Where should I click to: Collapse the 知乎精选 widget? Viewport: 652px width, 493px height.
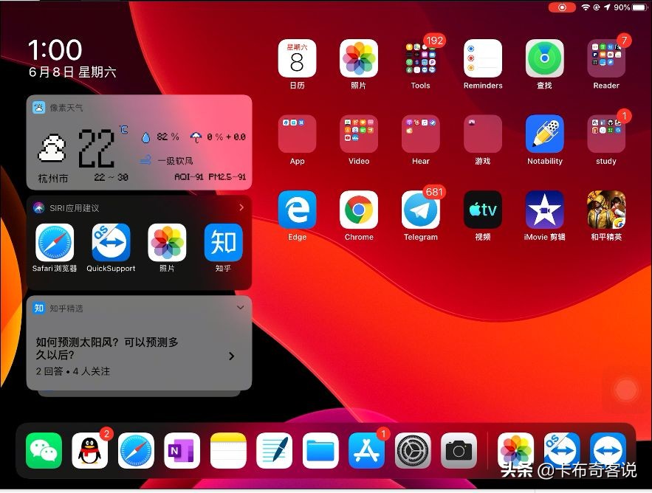(x=240, y=308)
